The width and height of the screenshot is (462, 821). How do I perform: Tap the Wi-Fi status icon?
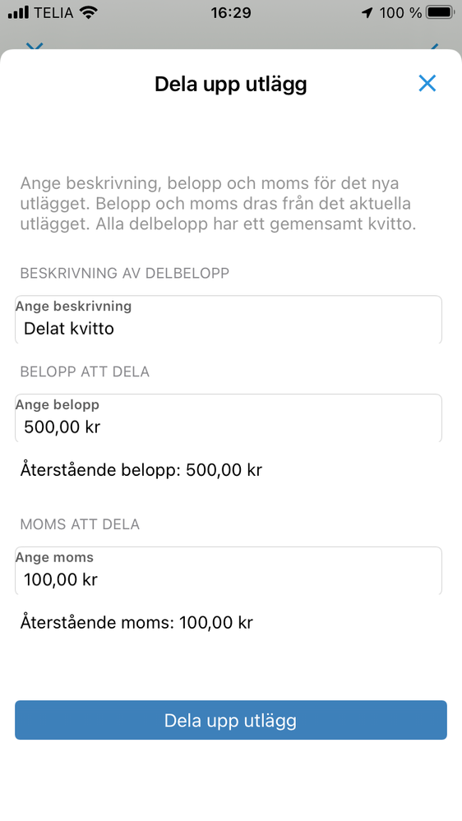pos(90,12)
